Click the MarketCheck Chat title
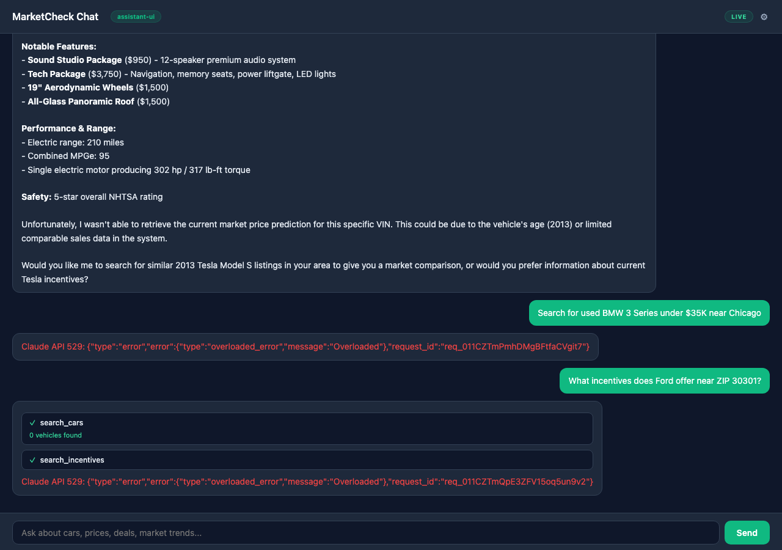This screenshot has width=782, height=550. [x=55, y=16]
